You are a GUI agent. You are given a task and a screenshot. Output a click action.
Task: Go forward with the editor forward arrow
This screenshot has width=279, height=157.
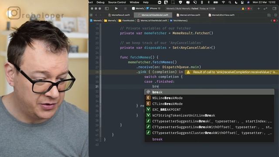100,15
